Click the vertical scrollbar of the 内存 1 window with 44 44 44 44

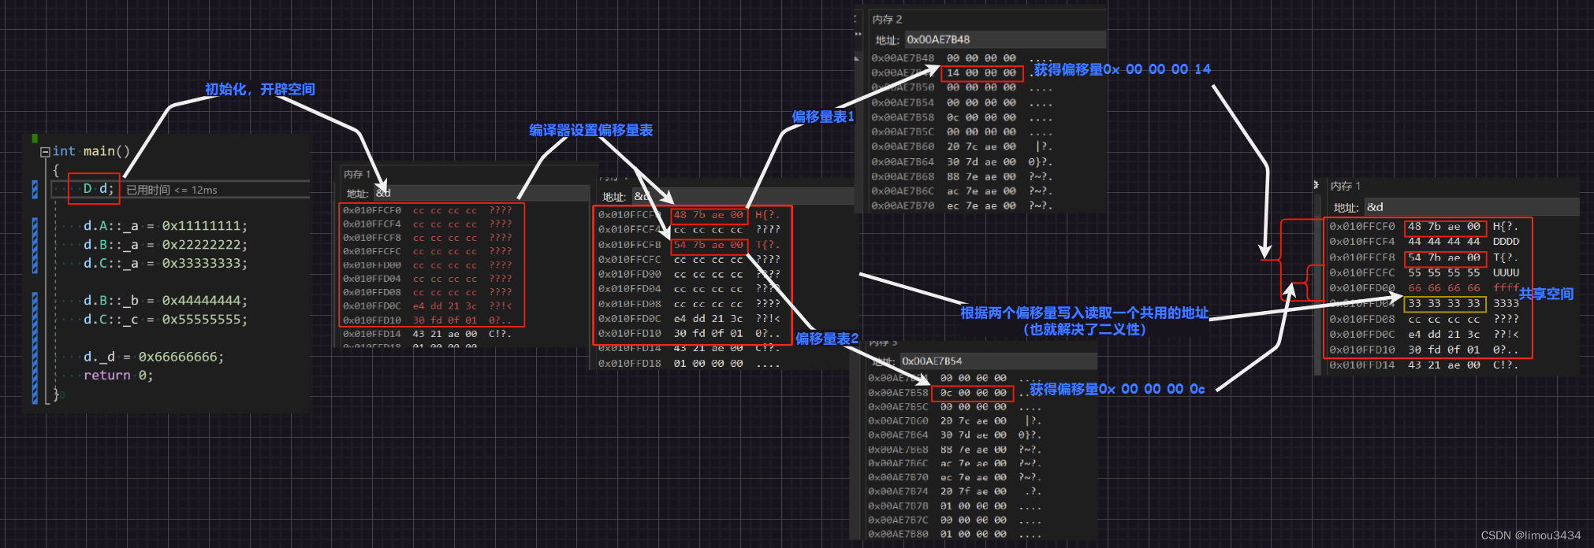pyautogui.click(x=1319, y=283)
